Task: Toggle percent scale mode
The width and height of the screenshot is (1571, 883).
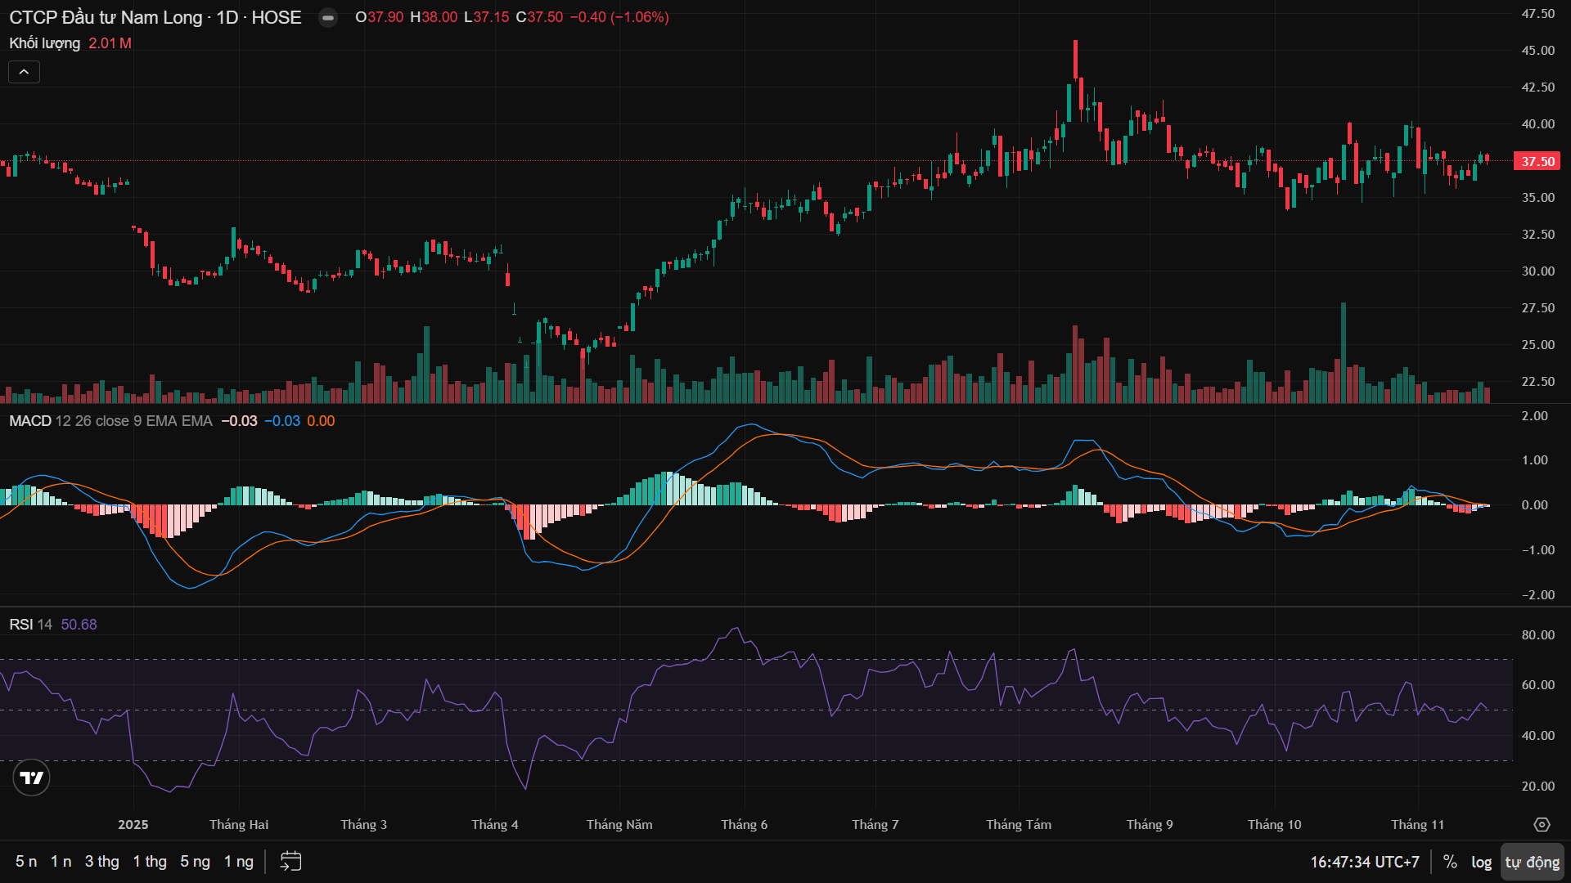Action: point(1450,862)
